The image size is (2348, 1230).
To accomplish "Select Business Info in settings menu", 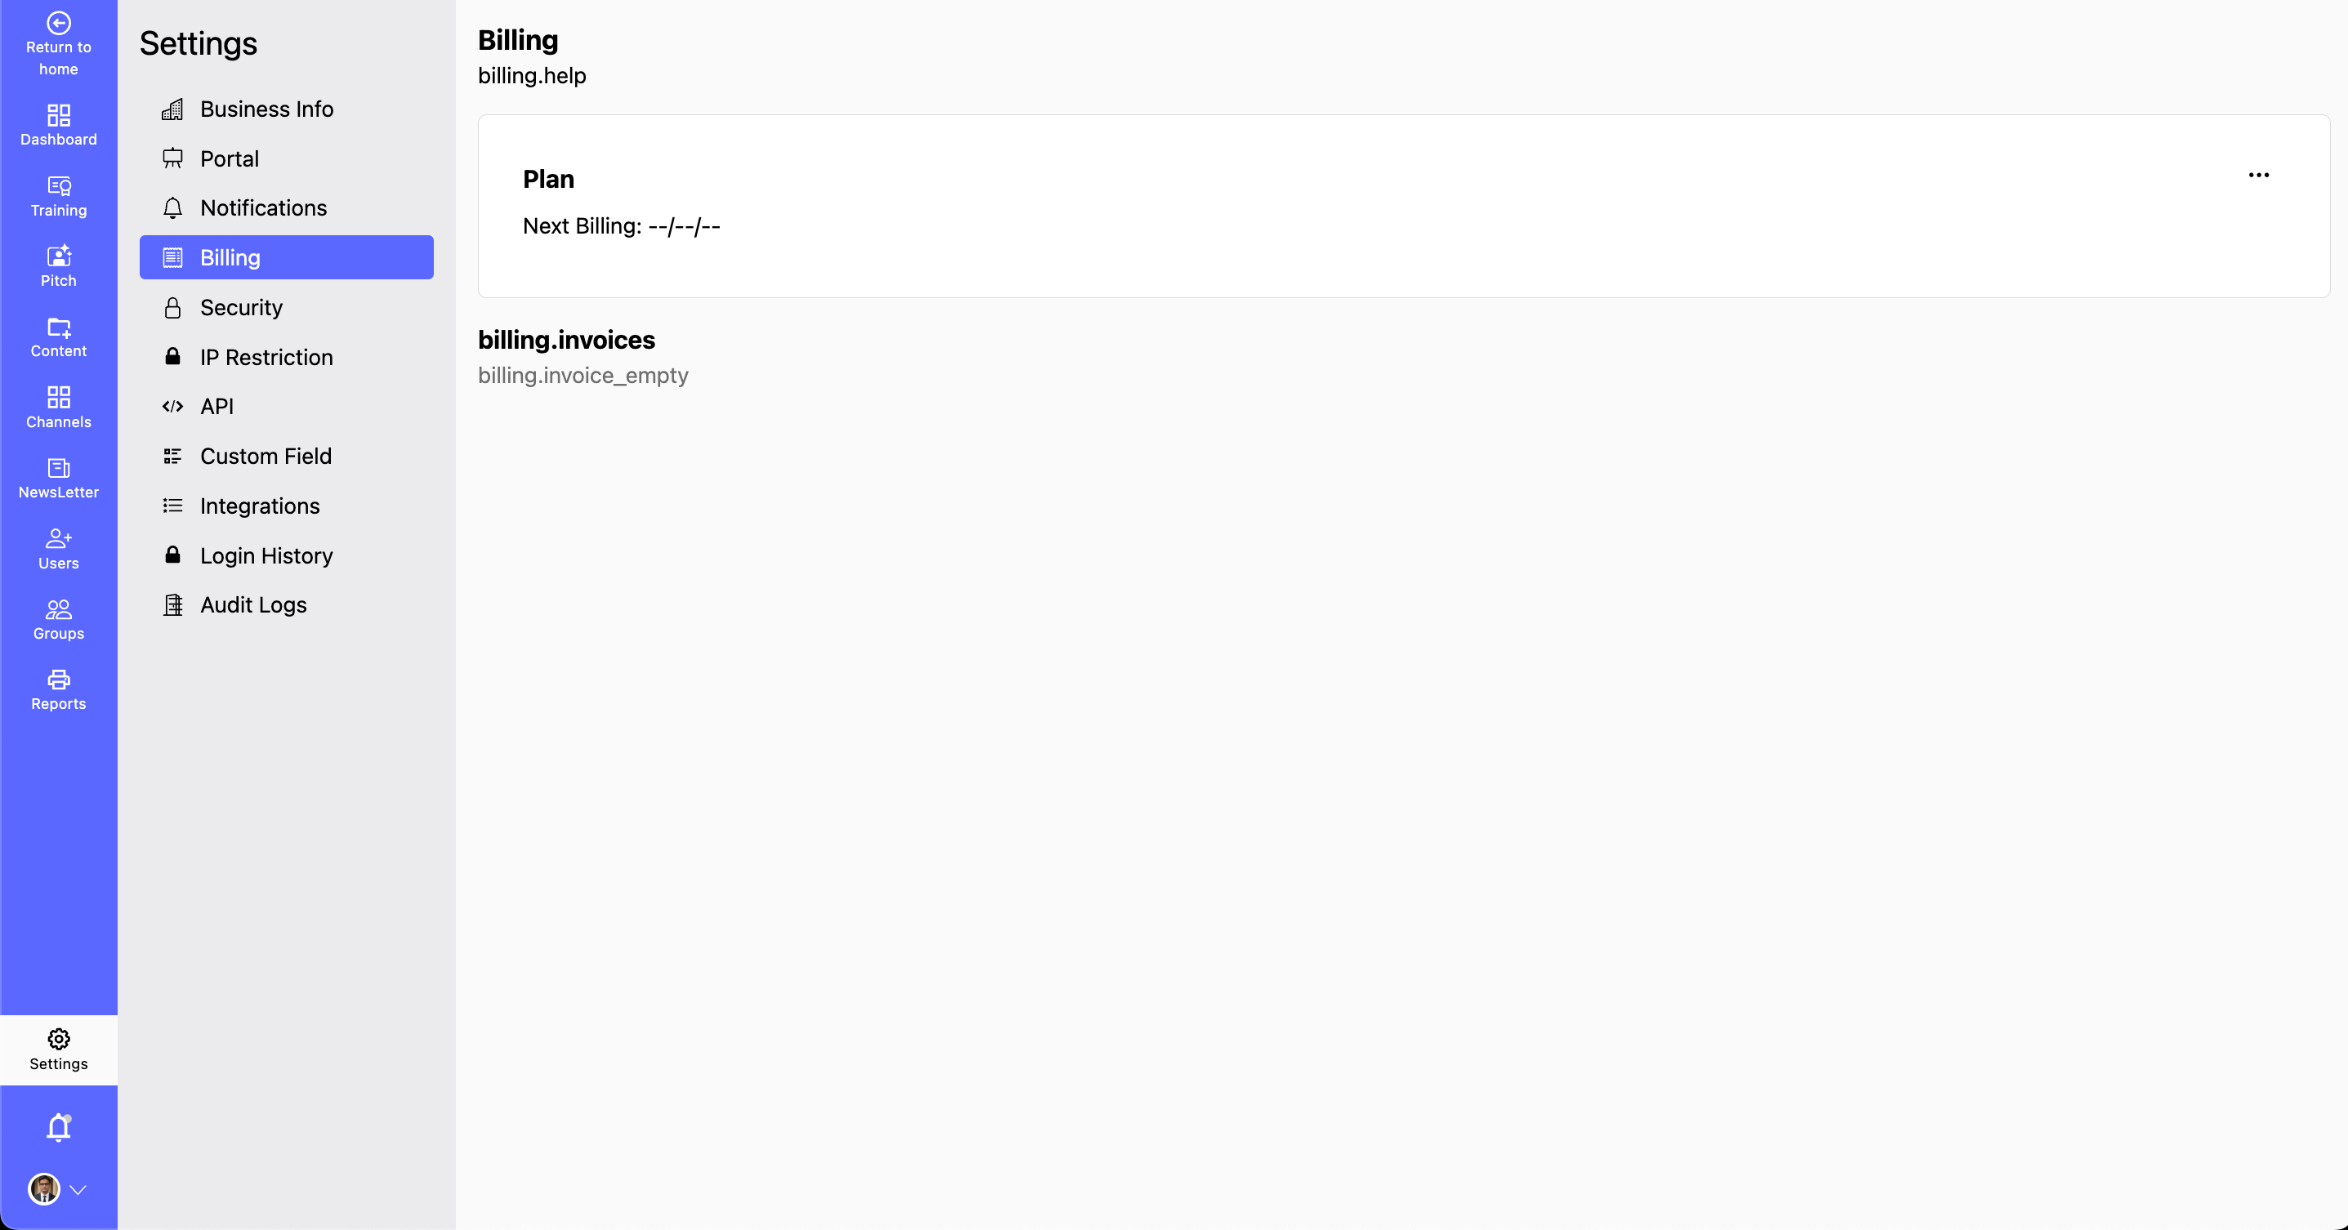I will (x=266, y=109).
